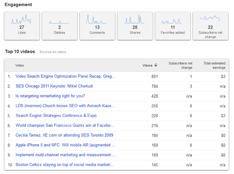234x174 pixels.
Task: Open the Subscribers net change card
Action: pos(211,26)
